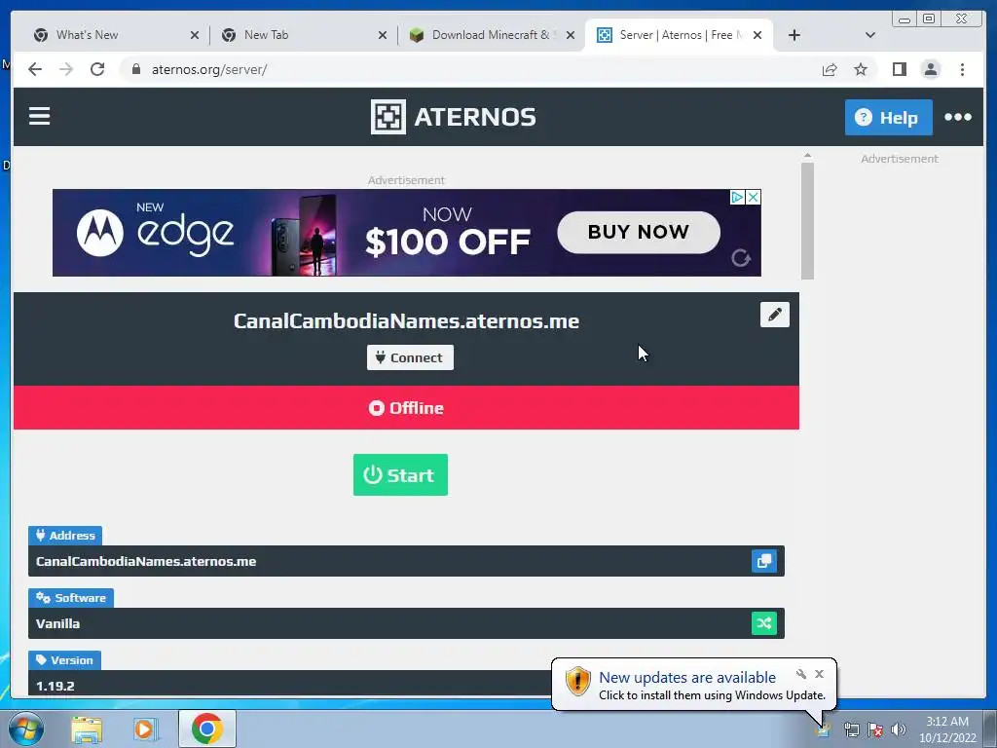Change software using the shuffle icon

click(763, 623)
